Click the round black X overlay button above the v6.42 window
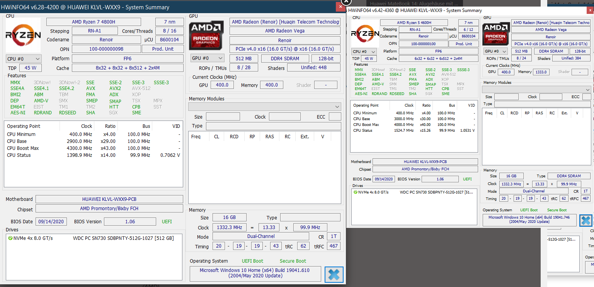Screen dimensions: 594x287 pos(346,2)
